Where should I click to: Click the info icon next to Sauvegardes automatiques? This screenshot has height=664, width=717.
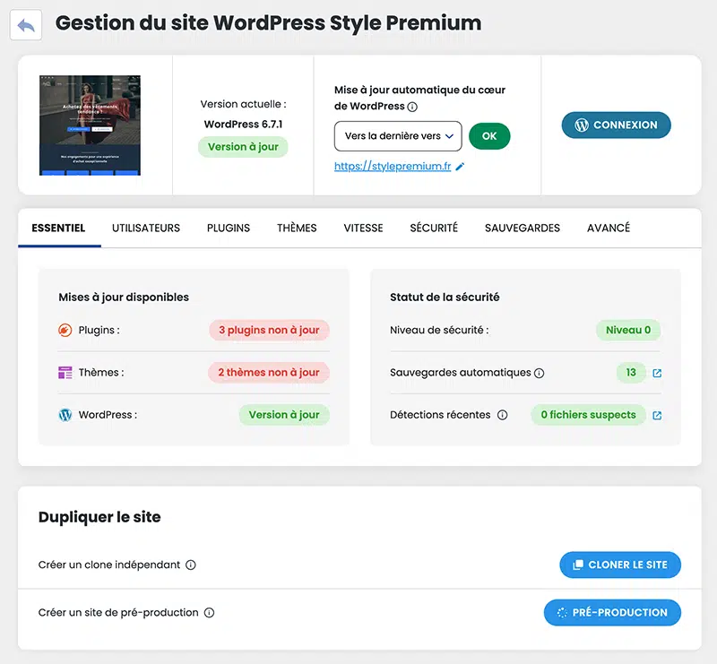(540, 373)
